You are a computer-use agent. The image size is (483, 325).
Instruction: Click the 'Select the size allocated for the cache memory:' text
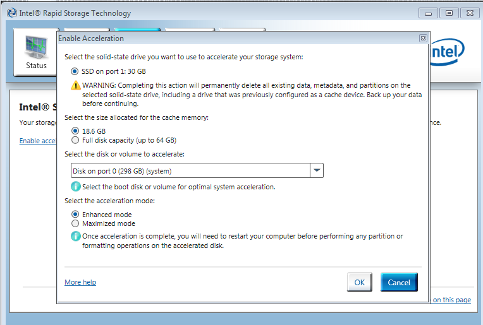click(x=137, y=117)
